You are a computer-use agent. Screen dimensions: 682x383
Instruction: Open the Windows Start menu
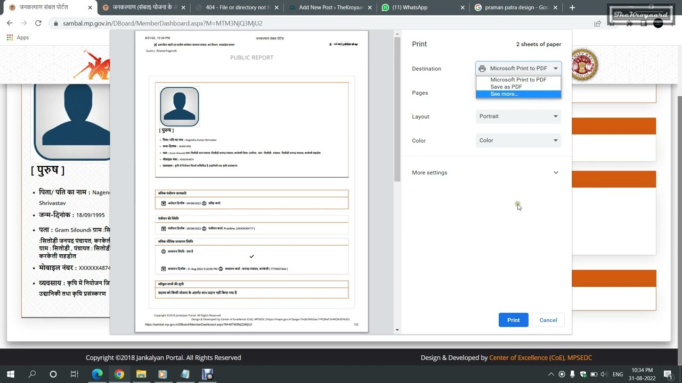[11, 374]
